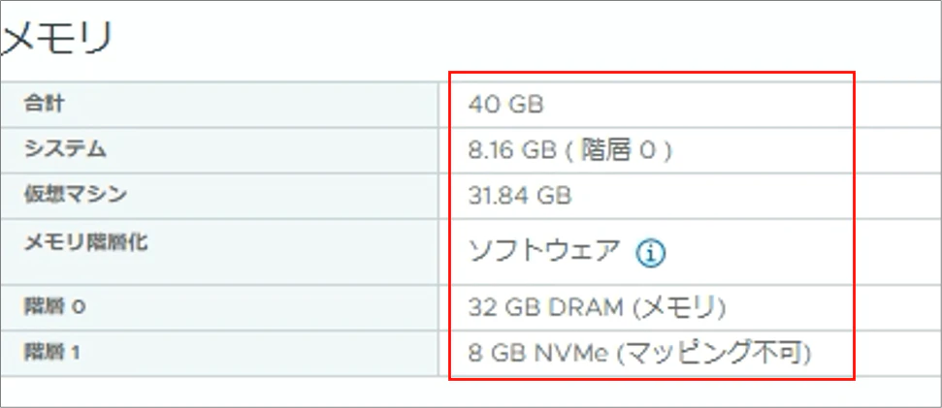942x408 pixels.
Task: Select the メモリ階層化 row label
Action: 84,242
